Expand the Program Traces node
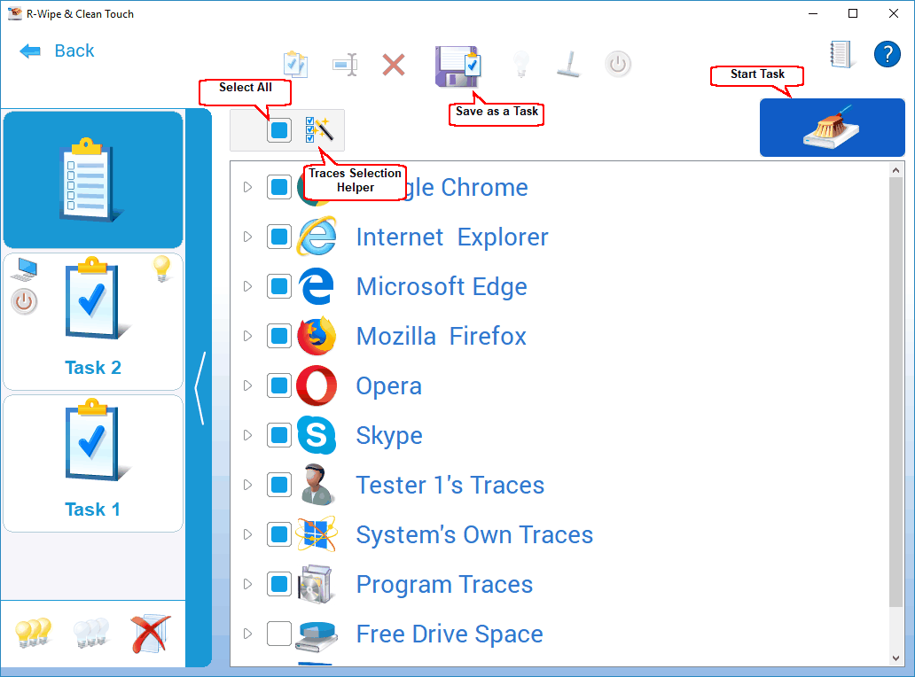The height and width of the screenshot is (677, 915). pos(248,584)
